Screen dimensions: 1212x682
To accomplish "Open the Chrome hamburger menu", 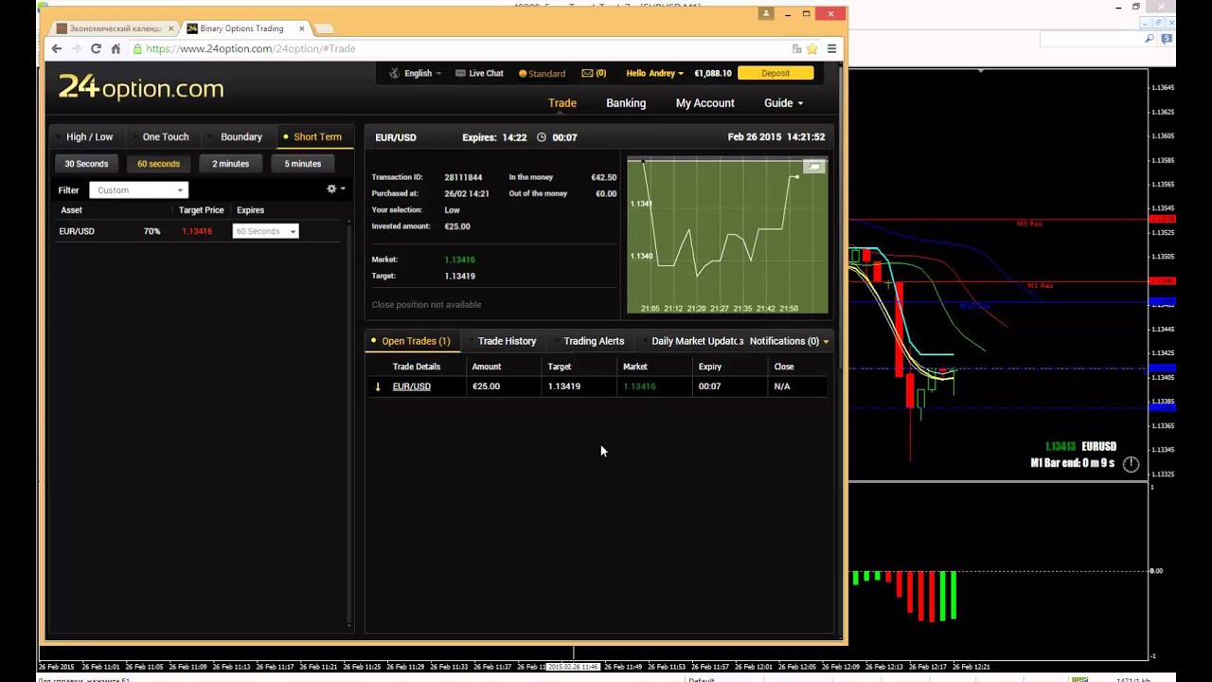I will click(x=831, y=48).
